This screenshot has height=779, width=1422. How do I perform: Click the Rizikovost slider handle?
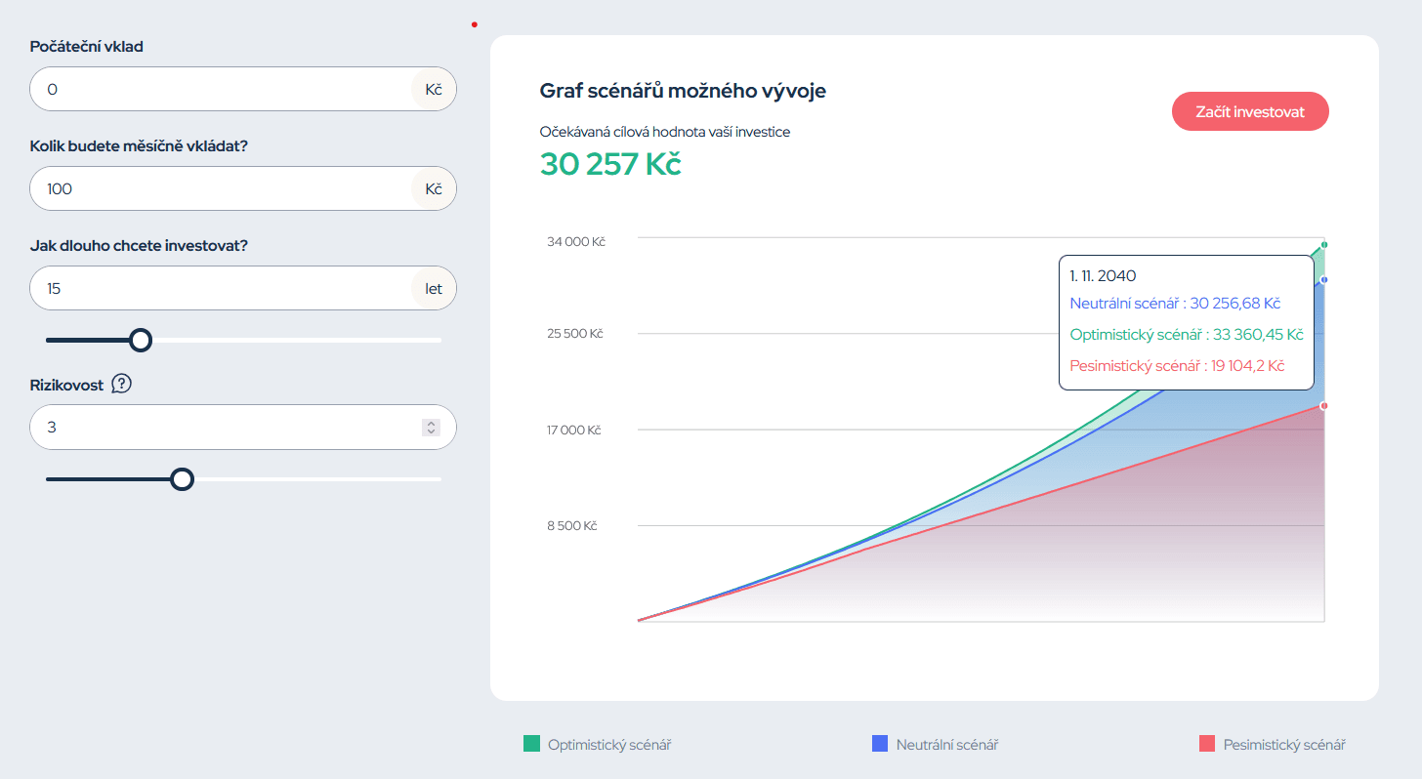click(x=182, y=479)
